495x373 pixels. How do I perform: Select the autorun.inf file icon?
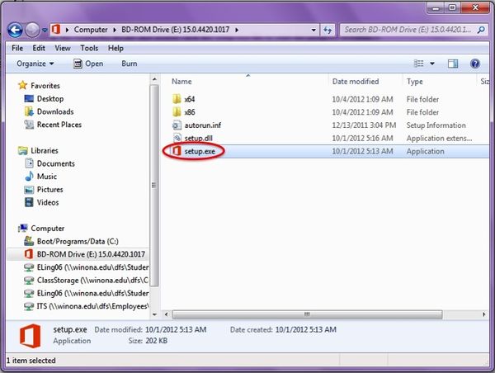point(177,125)
